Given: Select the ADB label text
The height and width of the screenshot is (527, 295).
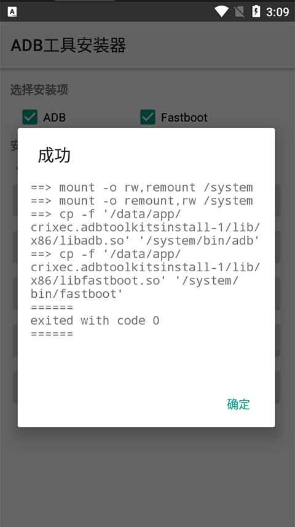Looking at the screenshot, I should (x=54, y=117).
